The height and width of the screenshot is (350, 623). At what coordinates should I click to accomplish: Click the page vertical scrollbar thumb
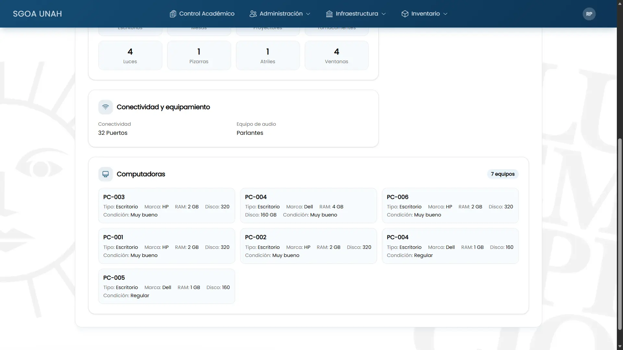pyautogui.click(x=620, y=234)
